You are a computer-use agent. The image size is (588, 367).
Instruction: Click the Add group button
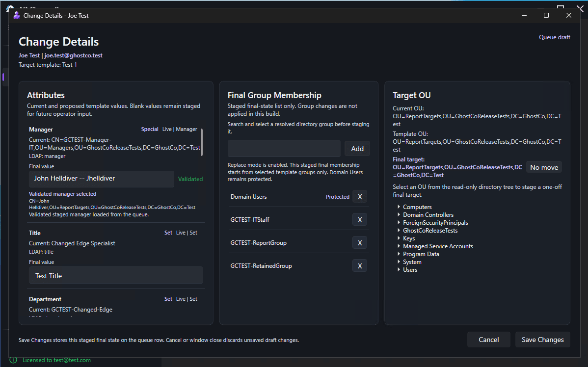pyautogui.click(x=357, y=149)
